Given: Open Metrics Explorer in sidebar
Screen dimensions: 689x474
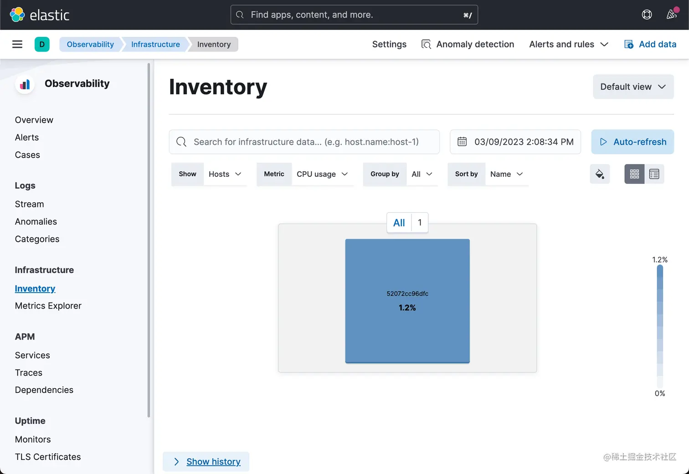Looking at the screenshot, I should (48, 306).
